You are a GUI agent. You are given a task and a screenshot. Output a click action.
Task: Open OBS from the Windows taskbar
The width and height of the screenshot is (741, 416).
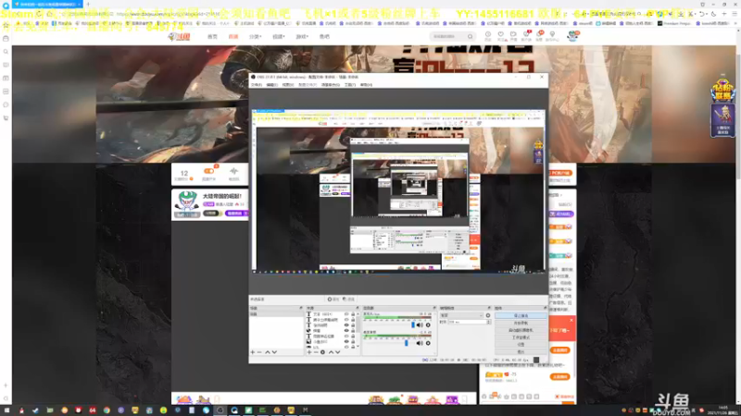tap(220, 410)
